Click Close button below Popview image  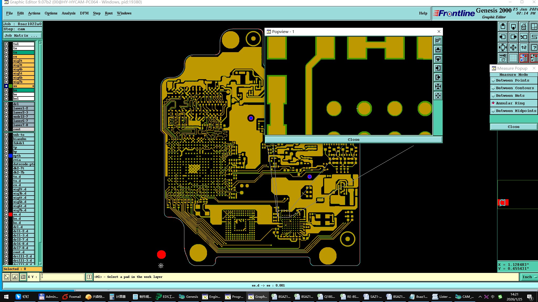click(x=353, y=140)
